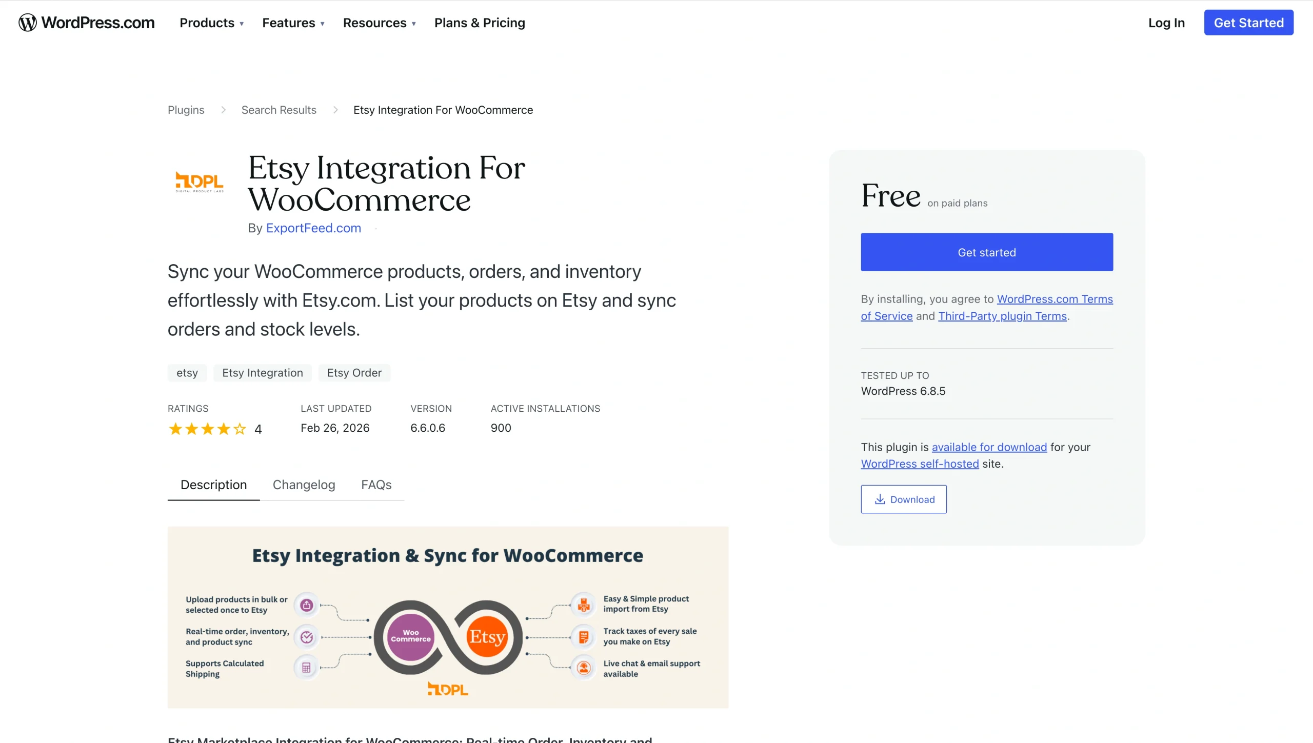Click the bulk upload products icon
Viewport: 1313px width, 743px height.
click(x=306, y=605)
